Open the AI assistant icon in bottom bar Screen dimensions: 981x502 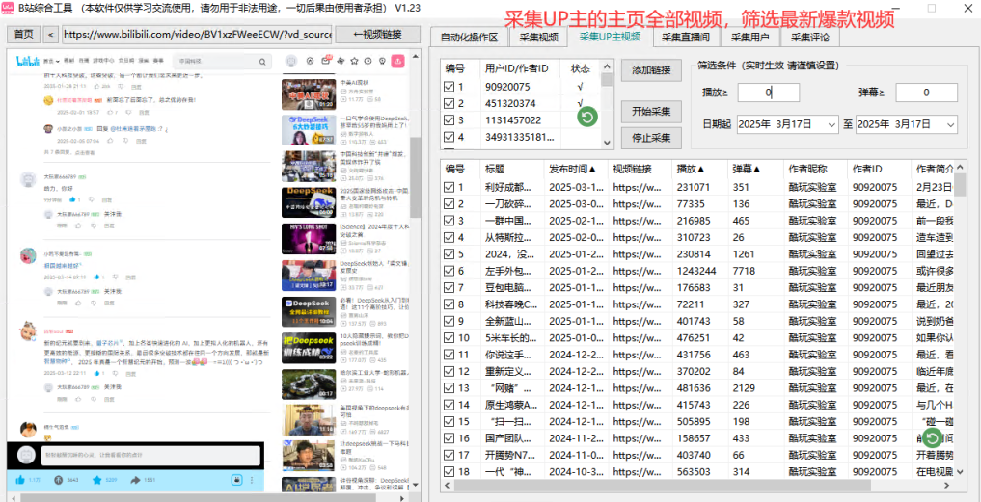click(237, 480)
